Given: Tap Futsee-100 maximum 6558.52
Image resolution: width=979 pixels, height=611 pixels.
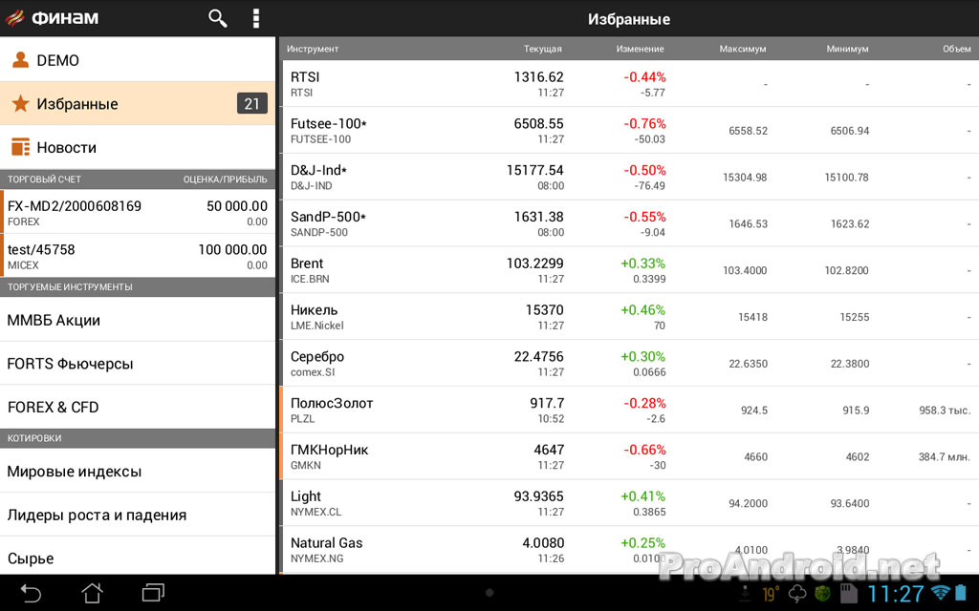Looking at the screenshot, I should (x=748, y=130).
